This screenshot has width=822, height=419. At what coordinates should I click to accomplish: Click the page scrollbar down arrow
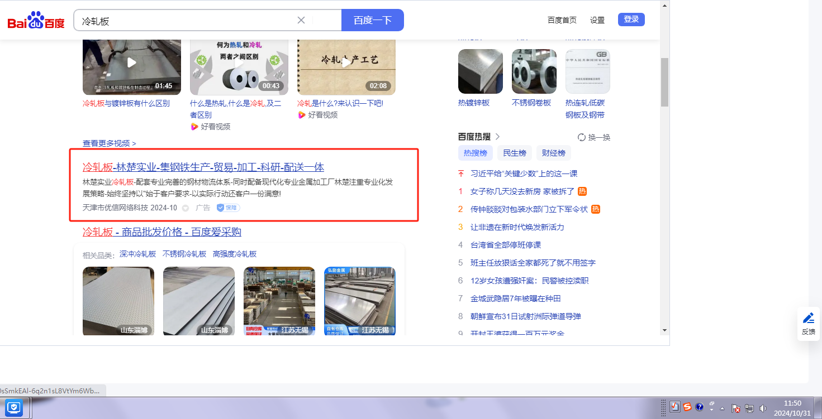click(665, 330)
